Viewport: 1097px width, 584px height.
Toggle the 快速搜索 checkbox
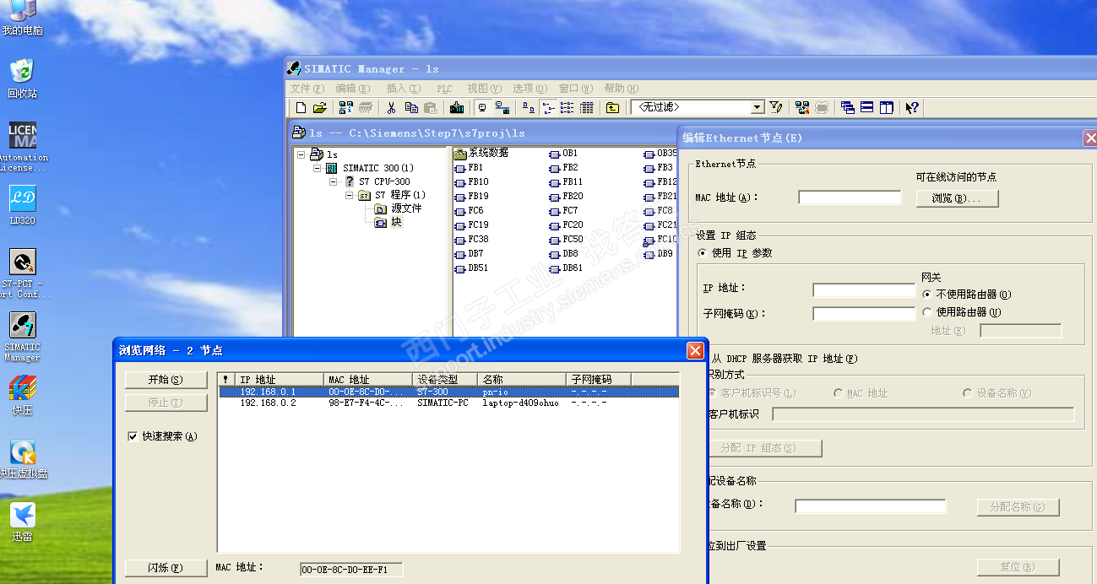pyautogui.click(x=133, y=436)
